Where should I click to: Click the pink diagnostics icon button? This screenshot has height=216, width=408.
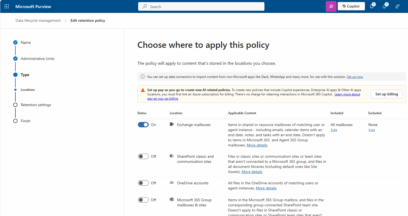pyautogui.click(x=331, y=6)
